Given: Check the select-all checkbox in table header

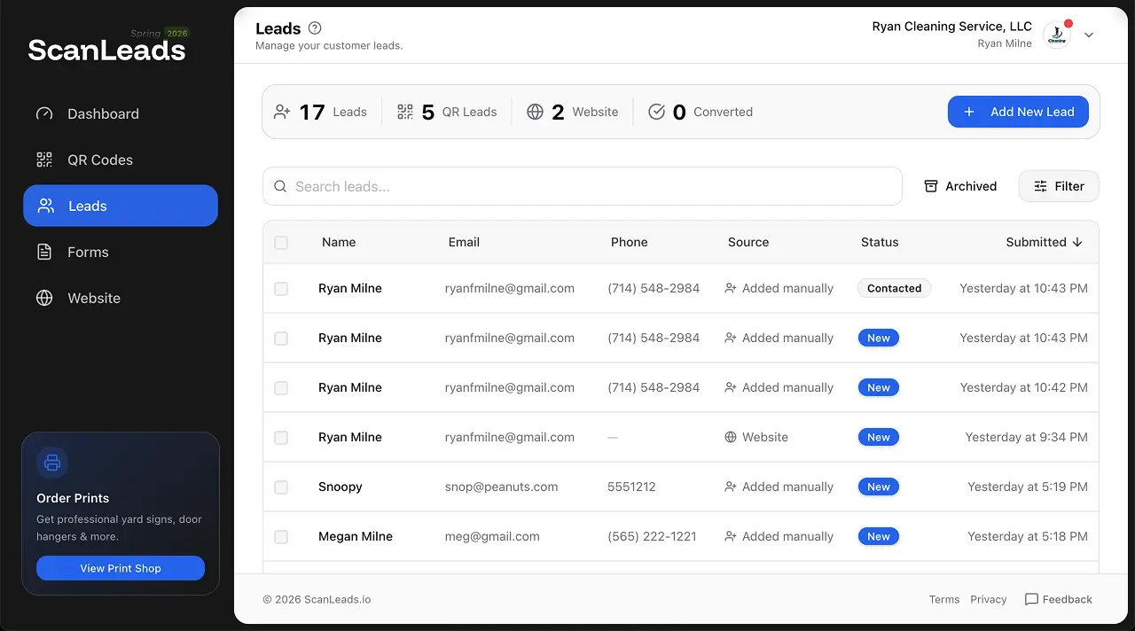Looking at the screenshot, I should tap(281, 242).
